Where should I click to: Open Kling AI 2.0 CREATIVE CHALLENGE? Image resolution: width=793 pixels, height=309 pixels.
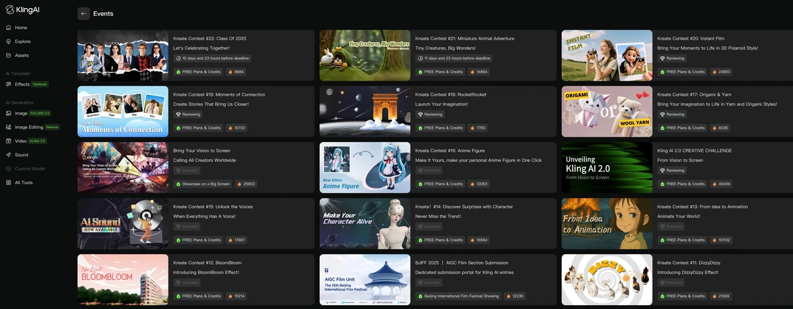[695, 151]
